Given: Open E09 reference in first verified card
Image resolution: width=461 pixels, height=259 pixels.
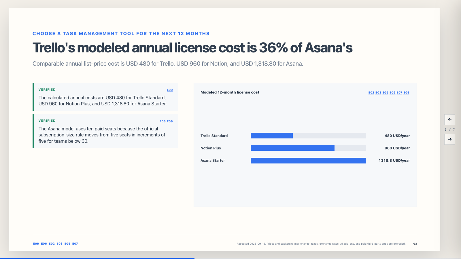Looking at the screenshot, I should coord(170,90).
